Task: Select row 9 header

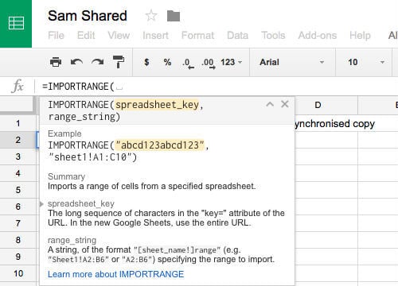Action: [18, 257]
